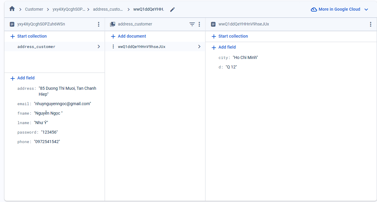This screenshot has width=377, height=202.
Task: Open the More in Google Cloud dropdown
Action: coord(366,9)
